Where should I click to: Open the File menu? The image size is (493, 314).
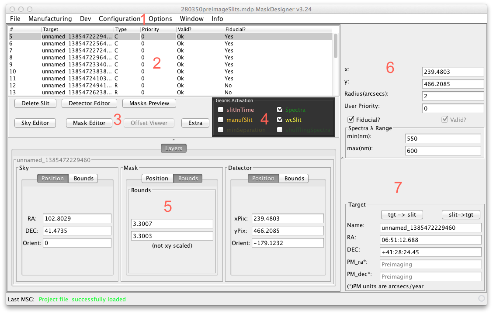pos(15,19)
